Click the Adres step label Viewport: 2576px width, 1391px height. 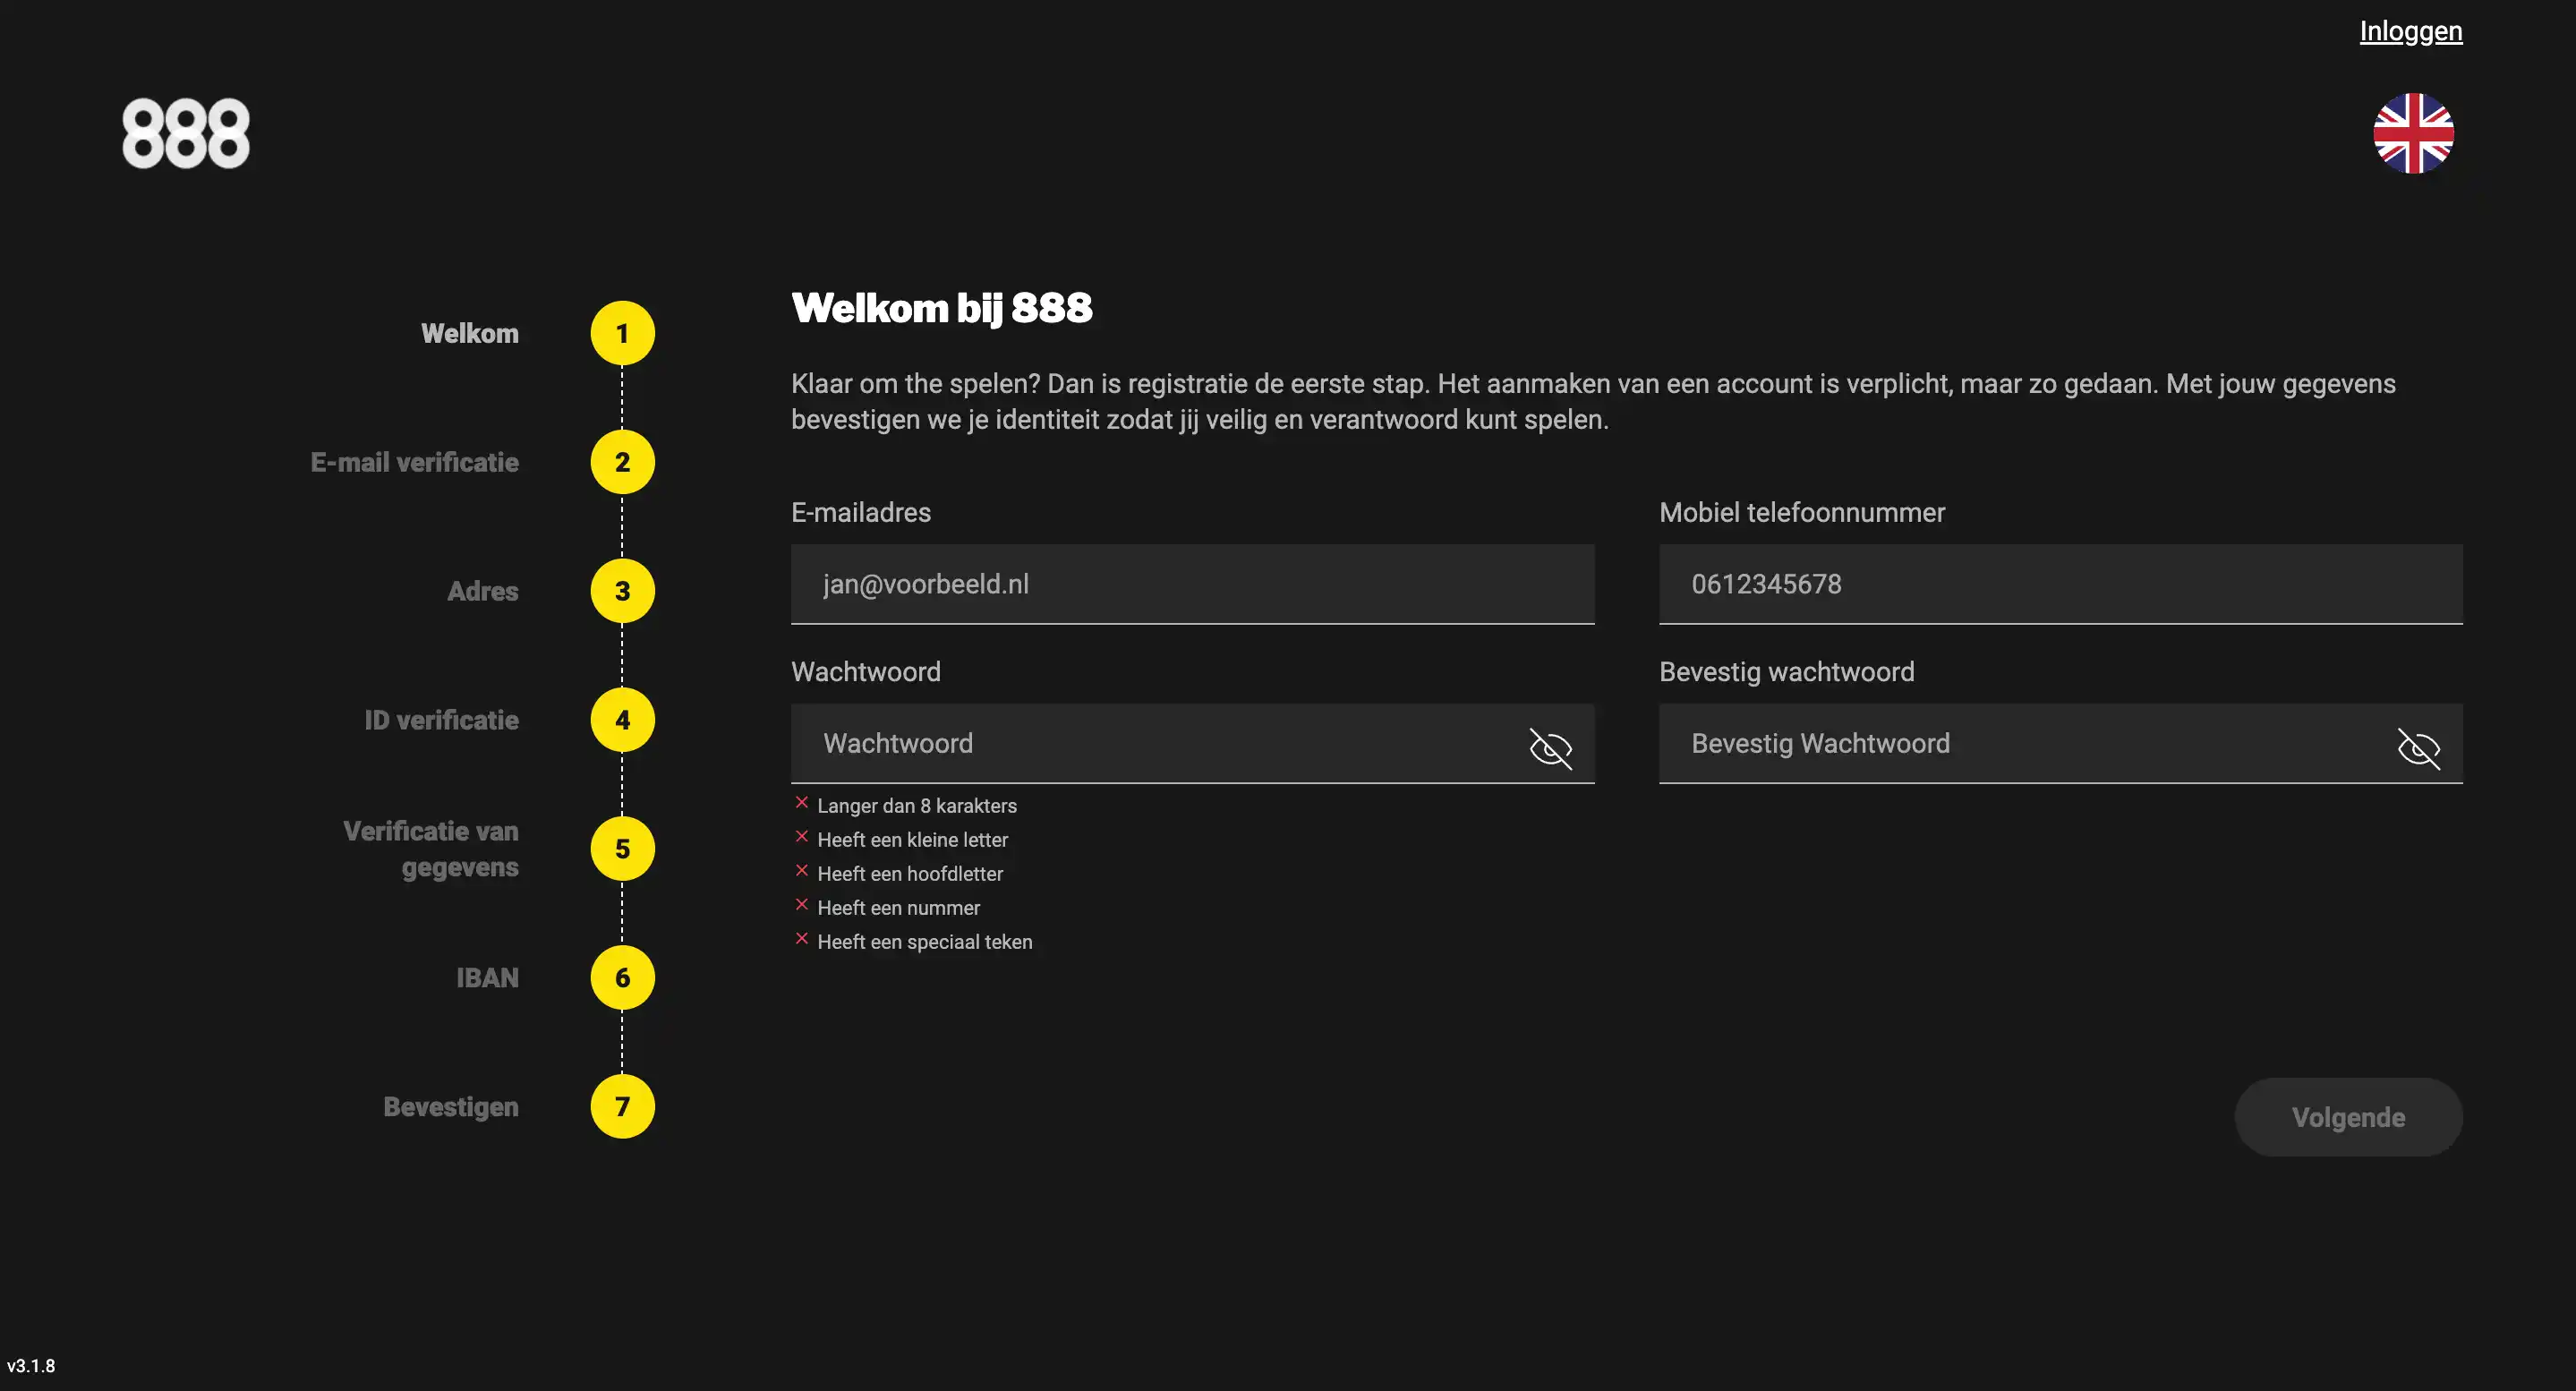coord(482,591)
